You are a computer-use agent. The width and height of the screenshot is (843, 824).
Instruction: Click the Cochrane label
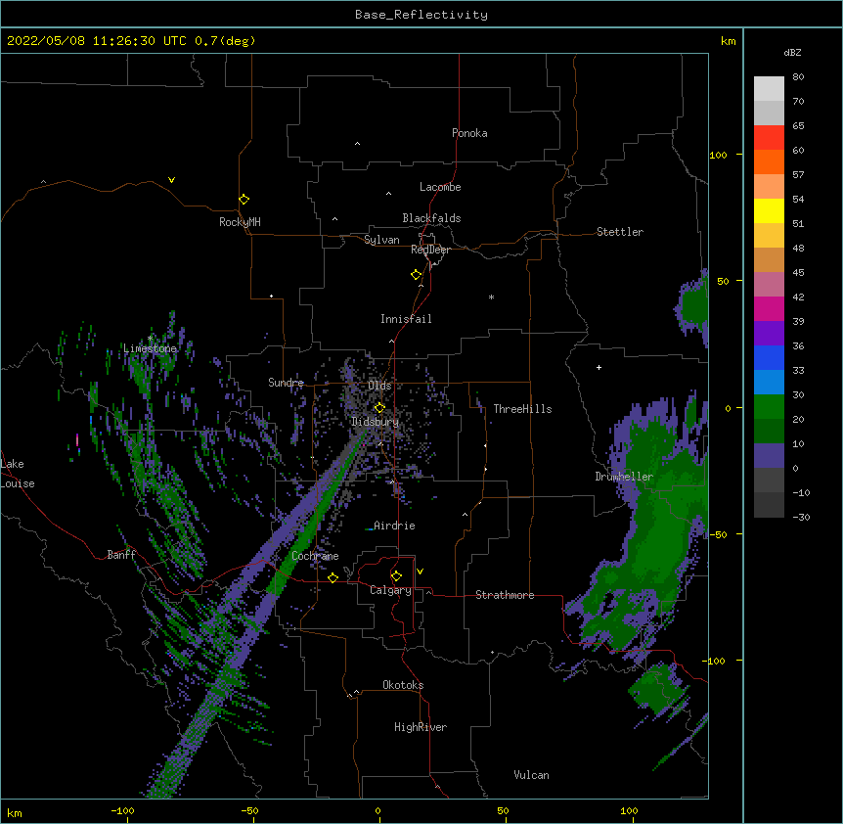point(315,556)
